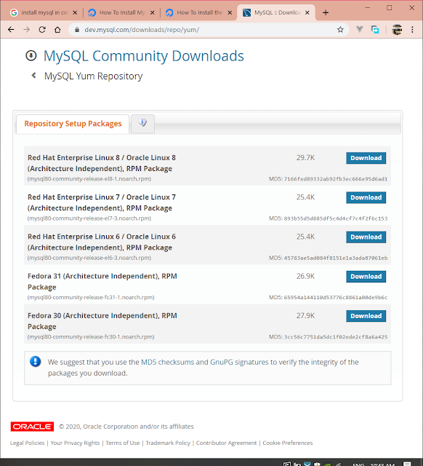Open Your Privacy Rights link
The width and height of the screenshot is (423, 466).
tap(75, 443)
